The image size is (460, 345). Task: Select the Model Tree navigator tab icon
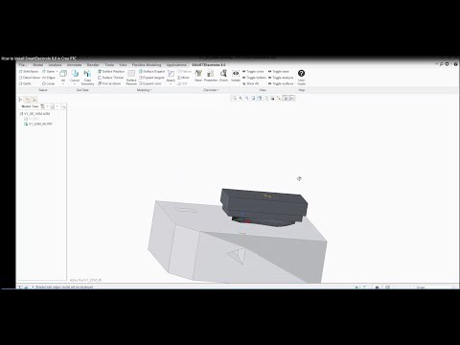[x=21, y=100]
